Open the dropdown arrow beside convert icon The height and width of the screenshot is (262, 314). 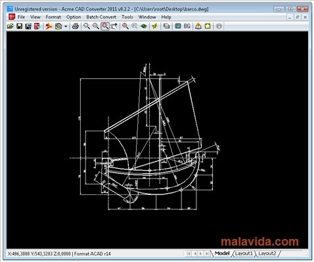(66, 27)
